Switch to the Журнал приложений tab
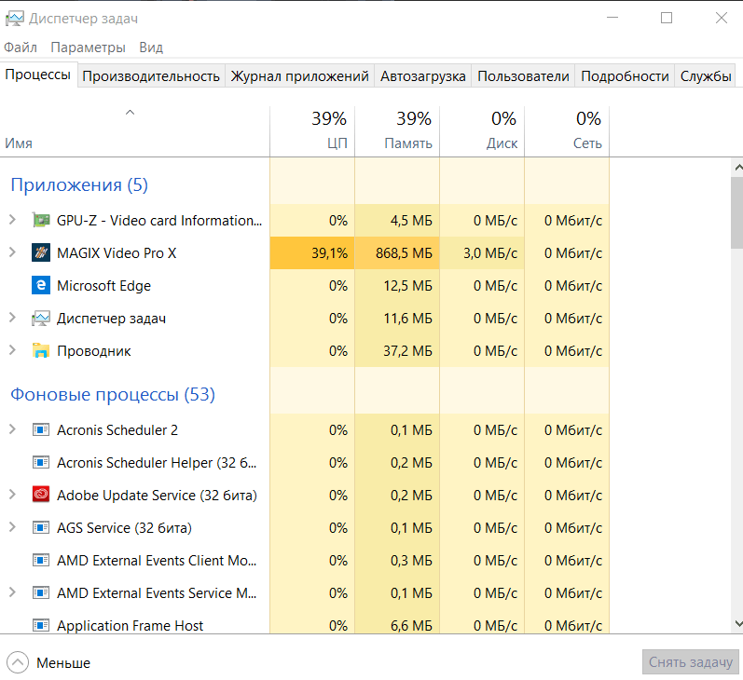 [x=299, y=76]
